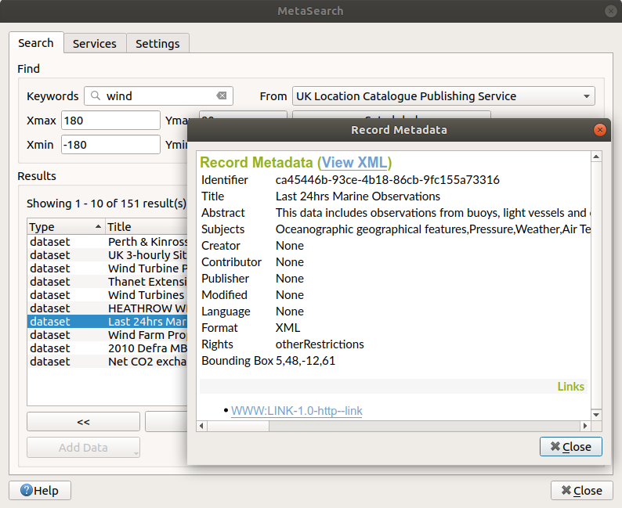The width and height of the screenshot is (622, 508).
Task: Close the MetaSearch window from the title bar
Action: 610,11
